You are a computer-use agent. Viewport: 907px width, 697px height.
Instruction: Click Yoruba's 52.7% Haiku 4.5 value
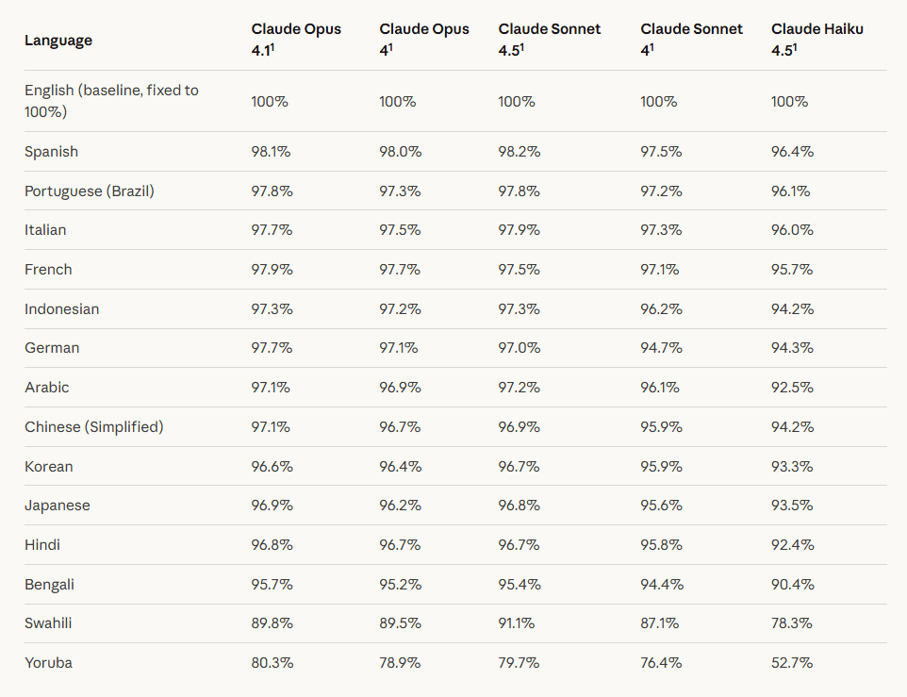tap(792, 663)
